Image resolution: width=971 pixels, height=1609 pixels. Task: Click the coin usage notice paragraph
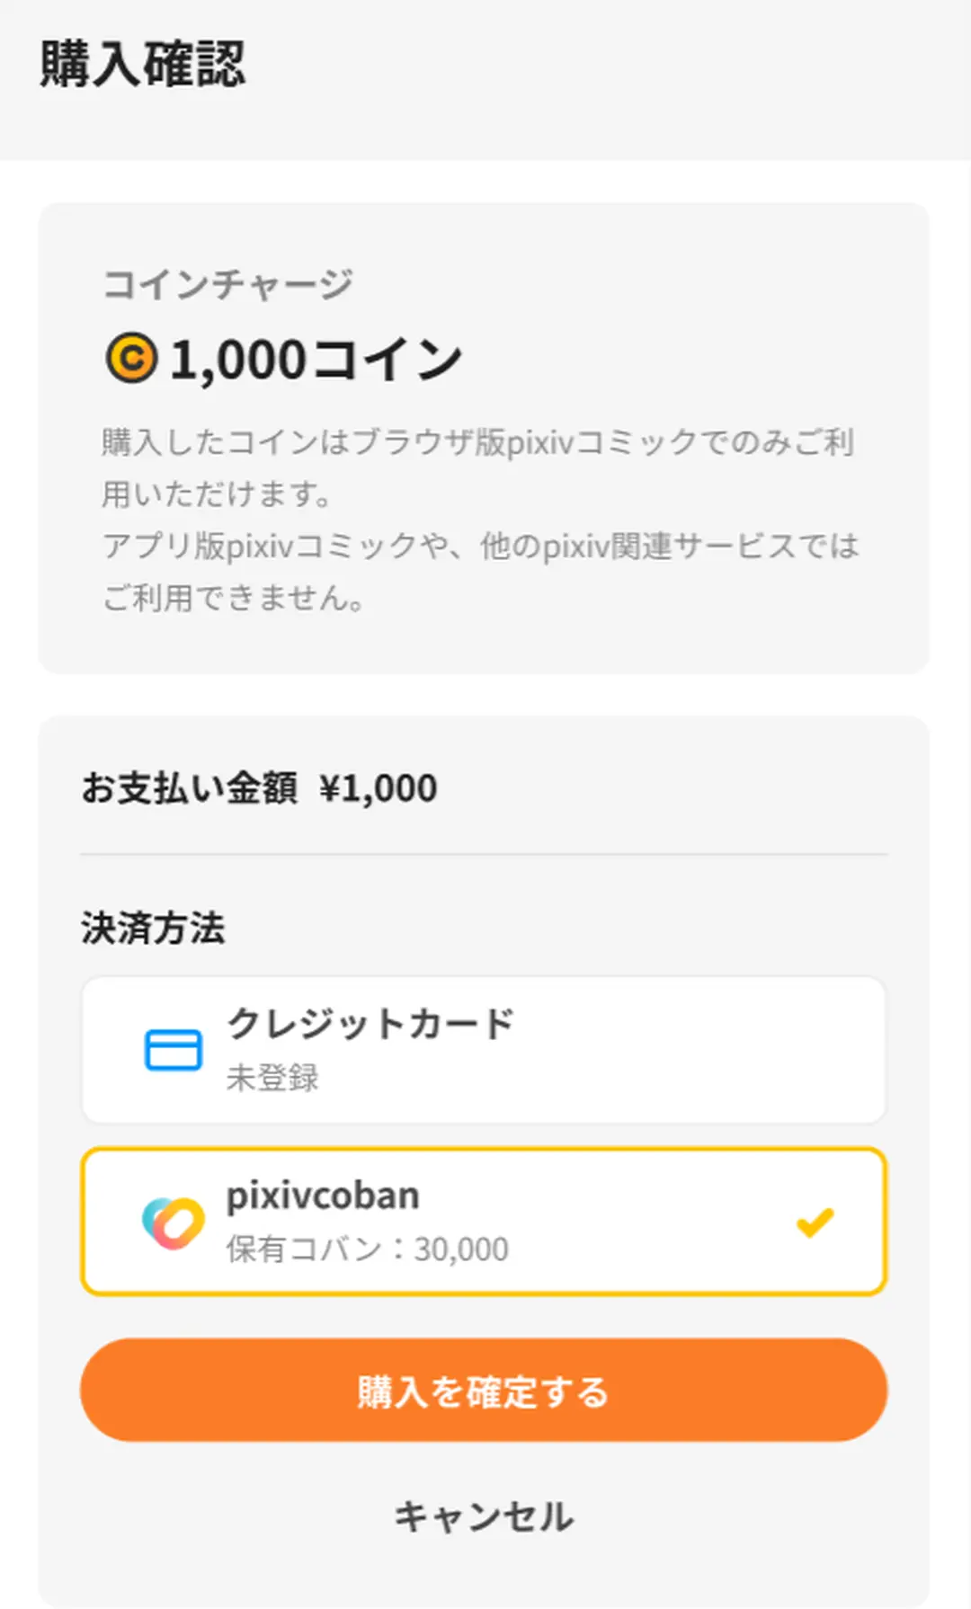pos(480,520)
